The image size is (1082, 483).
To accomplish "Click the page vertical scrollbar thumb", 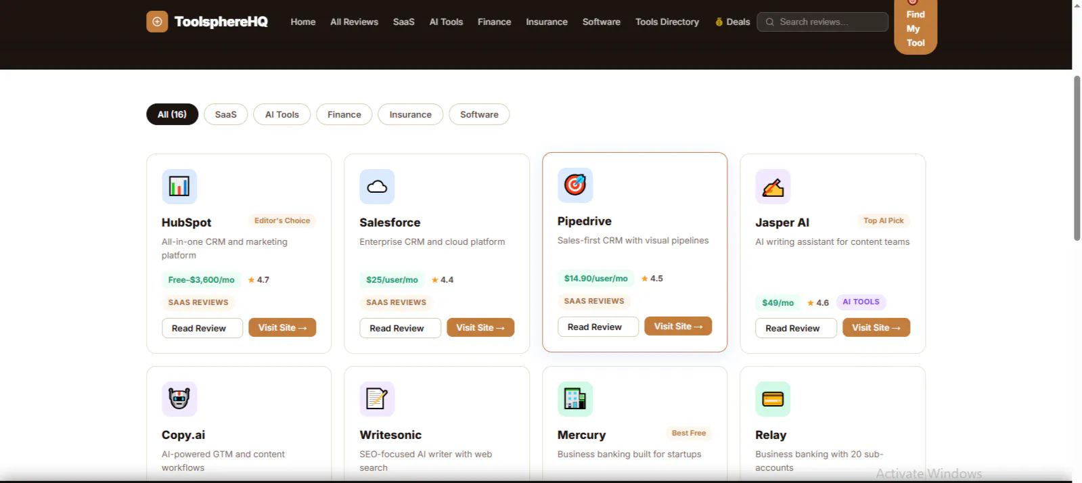I will coord(1077,158).
